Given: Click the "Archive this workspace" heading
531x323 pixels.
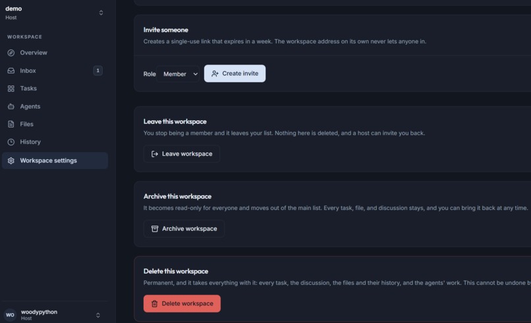Looking at the screenshot, I should click(177, 197).
